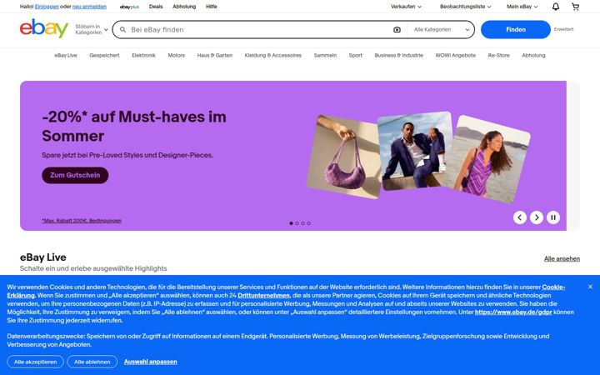Open the shopping cart icon
This screenshot has height=375, width=600.
coord(575,7)
